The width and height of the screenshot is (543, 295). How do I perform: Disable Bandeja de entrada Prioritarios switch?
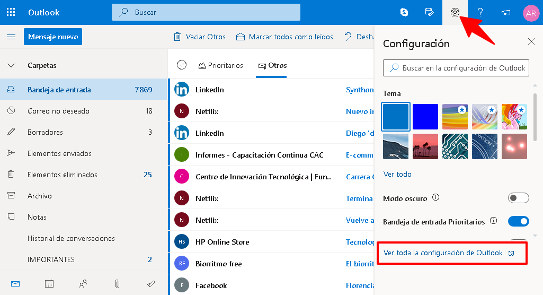click(519, 221)
